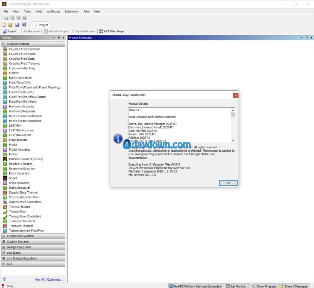Pin the Project Schematic panel

click(307, 38)
